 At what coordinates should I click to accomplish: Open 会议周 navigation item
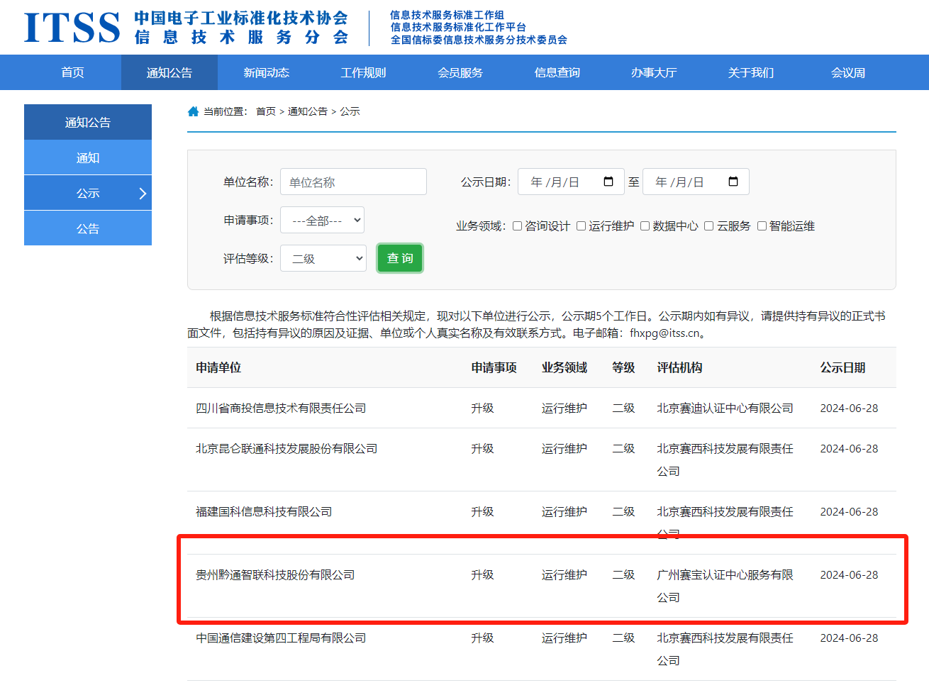point(848,72)
